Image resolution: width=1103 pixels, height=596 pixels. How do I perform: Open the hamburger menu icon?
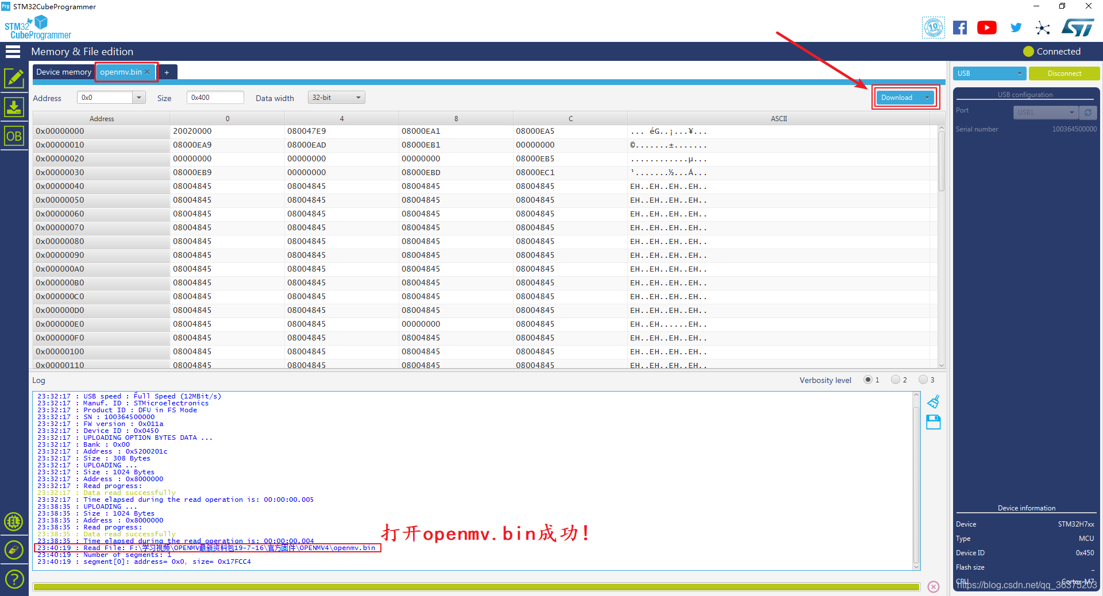(13, 52)
